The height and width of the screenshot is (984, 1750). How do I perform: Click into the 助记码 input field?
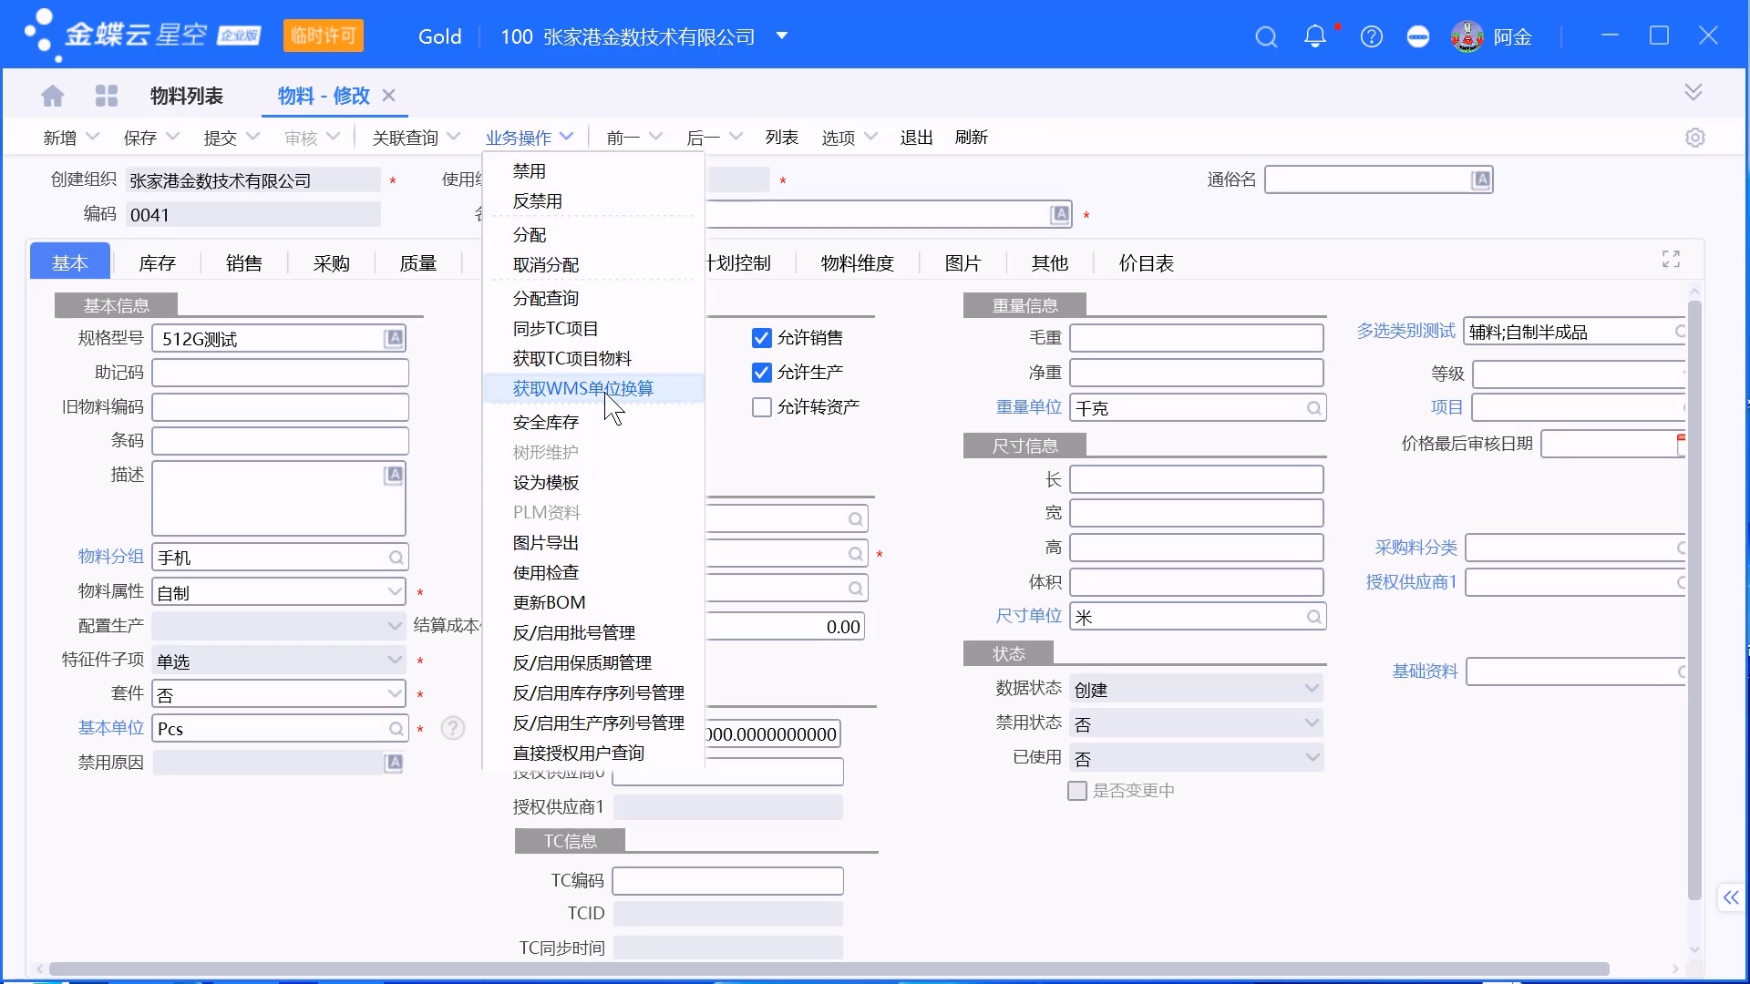281,373
